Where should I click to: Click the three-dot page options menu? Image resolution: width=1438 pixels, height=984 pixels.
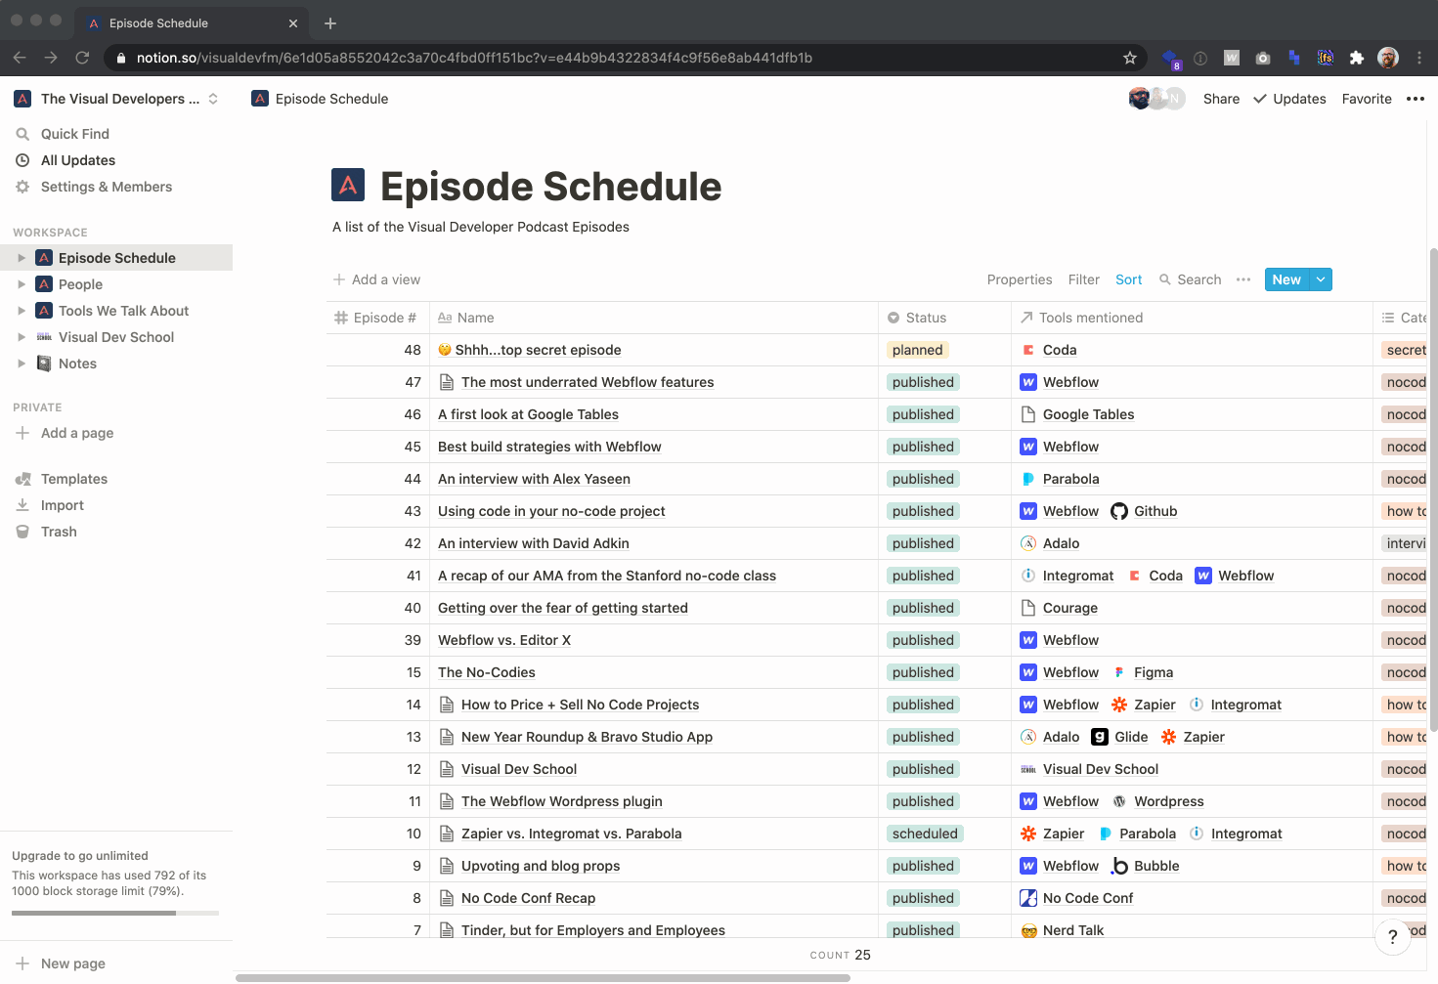(x=1415, y=99)
